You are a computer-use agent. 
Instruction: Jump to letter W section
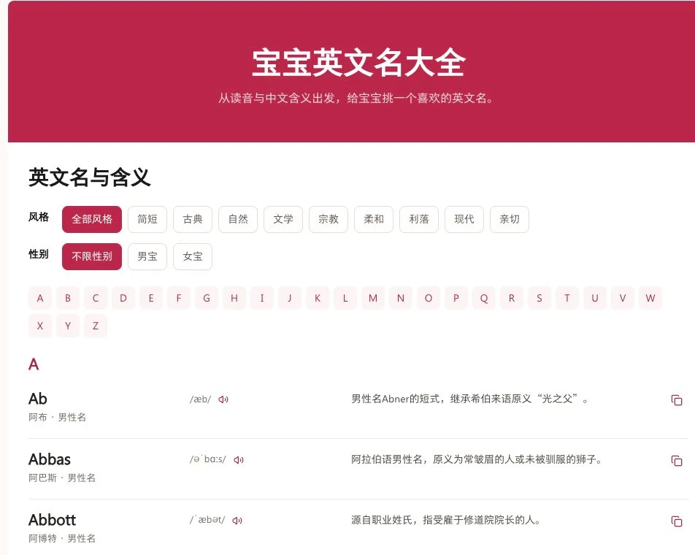coord(650,298)
